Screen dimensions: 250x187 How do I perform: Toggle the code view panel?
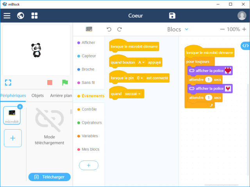245,46
